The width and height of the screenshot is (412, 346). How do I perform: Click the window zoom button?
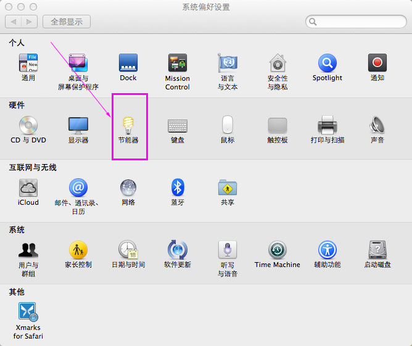click(x=33, y=7)
